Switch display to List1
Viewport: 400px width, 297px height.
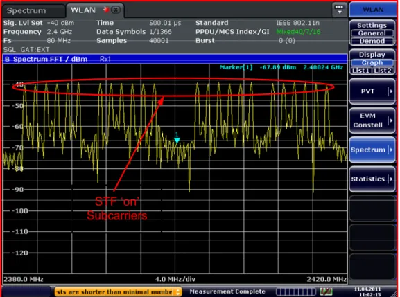(360, 71)
